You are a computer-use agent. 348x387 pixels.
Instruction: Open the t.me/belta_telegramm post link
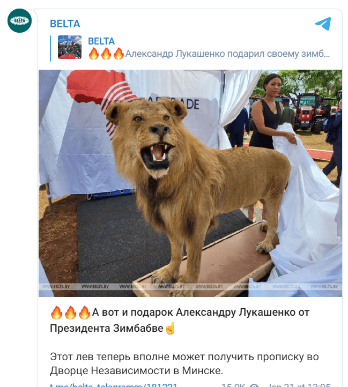click(x=113, y=385)
